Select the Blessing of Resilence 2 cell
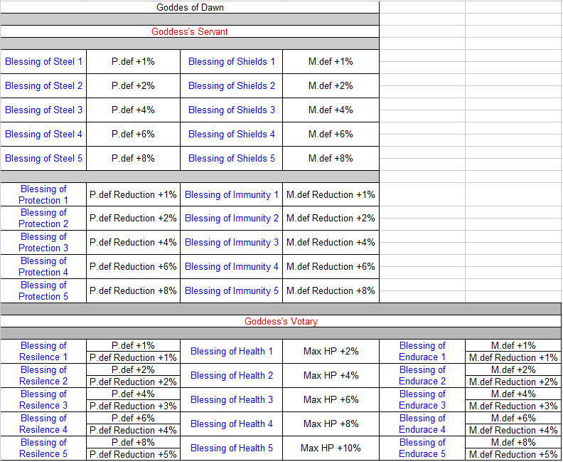This screenshot has width=563, height=462. click(x=43, y=376)
